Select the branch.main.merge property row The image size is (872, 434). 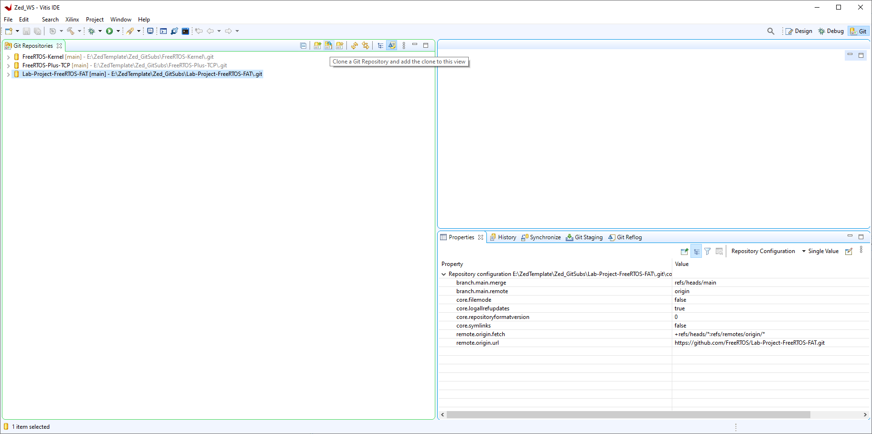pos(654,283)
